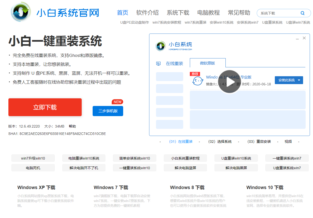Click the 在线重装 monitor icon
Screen dimensions: 313x218
tap(158, 64)
